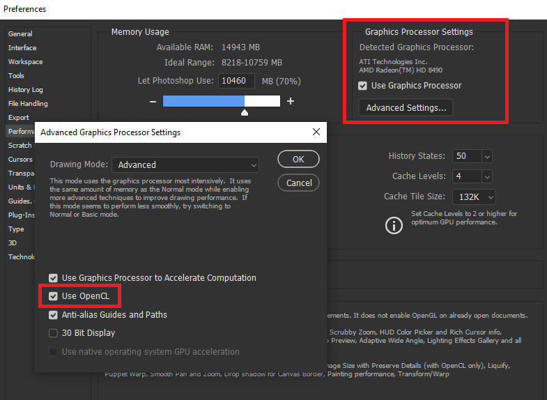The width and height of the screenshot is (547, 400).
Task: Select the Cursors preferences category
Action: 20,160
